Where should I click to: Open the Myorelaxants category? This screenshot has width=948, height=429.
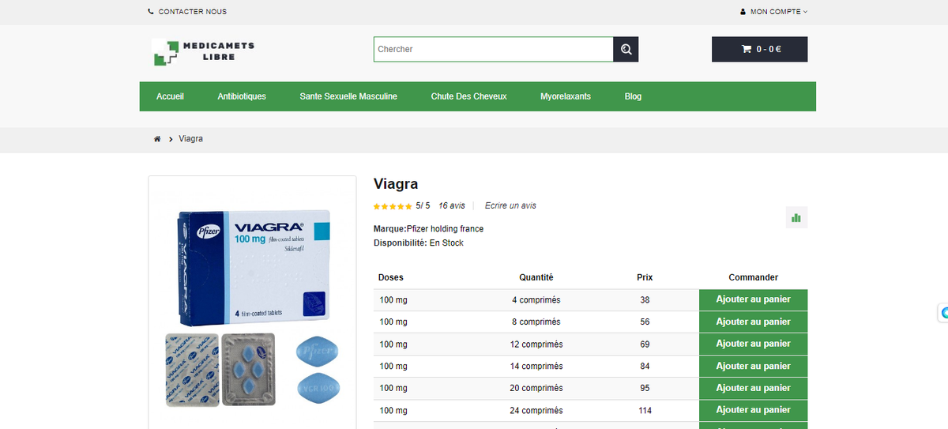tap(566, 96)
